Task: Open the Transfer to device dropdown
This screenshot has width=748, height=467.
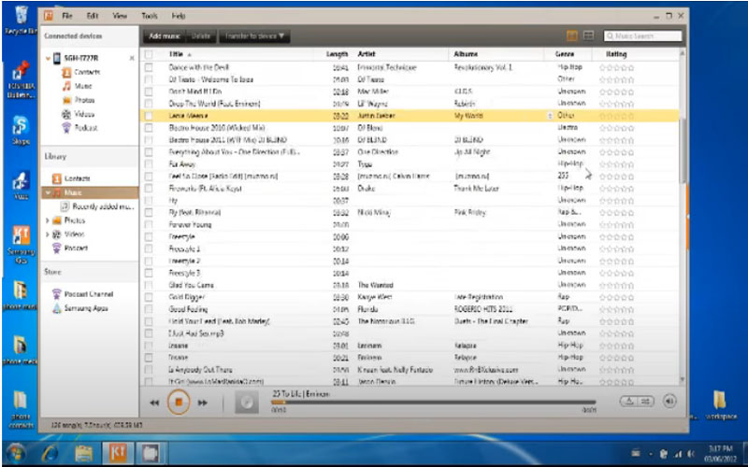Action: pos(254,36)
